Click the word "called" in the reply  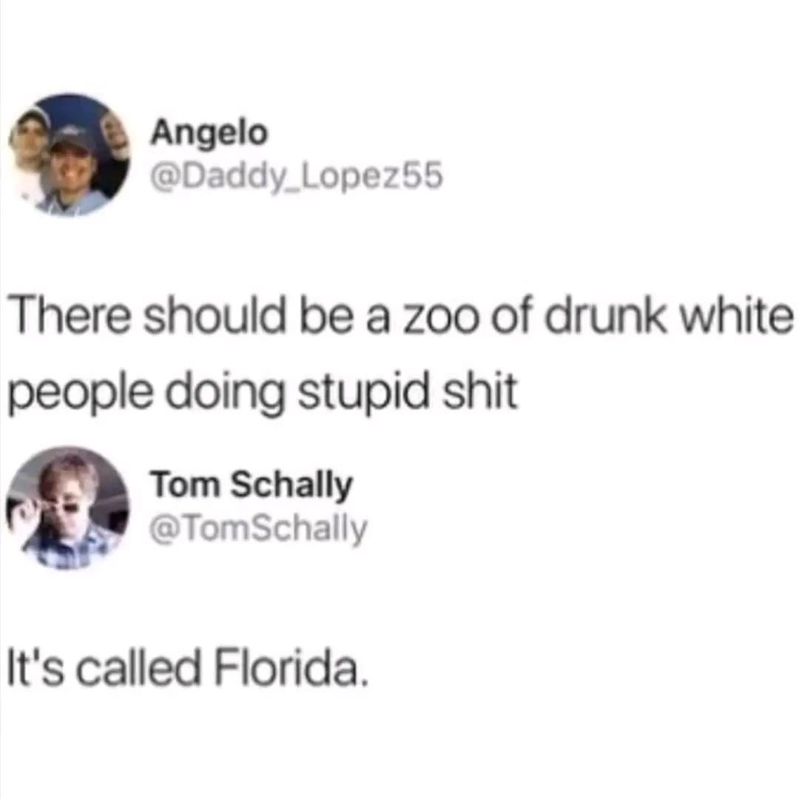point(138,667)
